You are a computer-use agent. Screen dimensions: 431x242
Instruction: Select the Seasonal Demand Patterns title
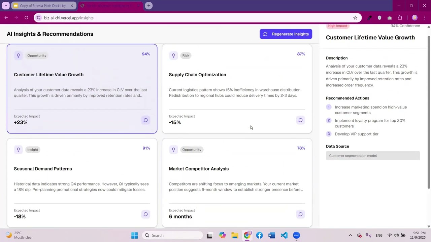[43, 169]
